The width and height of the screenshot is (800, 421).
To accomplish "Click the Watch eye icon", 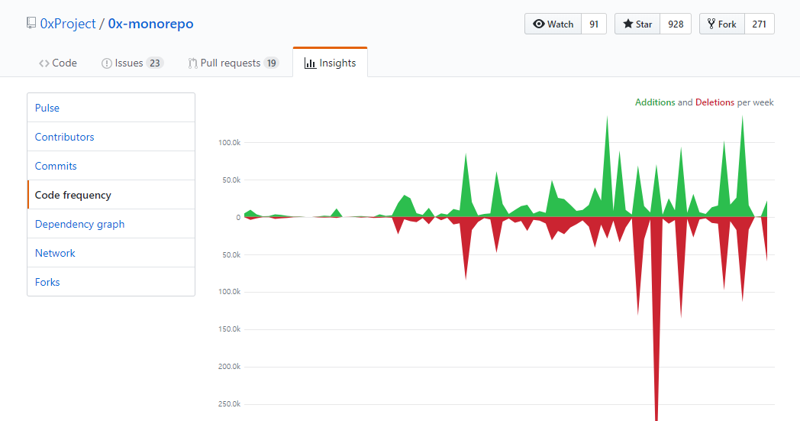I will tap(539, 24).
